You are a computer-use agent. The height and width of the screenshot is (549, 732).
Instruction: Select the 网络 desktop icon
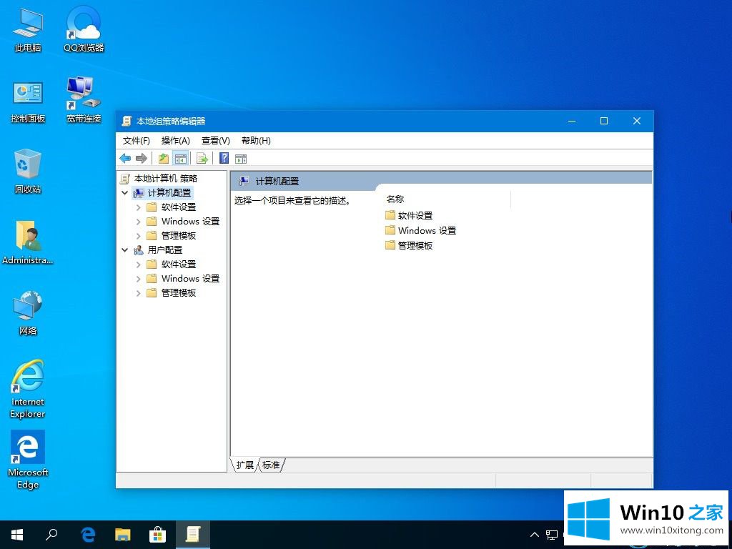[x=28, y=313]
